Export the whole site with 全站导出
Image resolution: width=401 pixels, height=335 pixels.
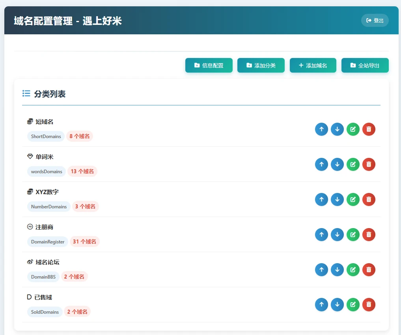pos(365,66)
